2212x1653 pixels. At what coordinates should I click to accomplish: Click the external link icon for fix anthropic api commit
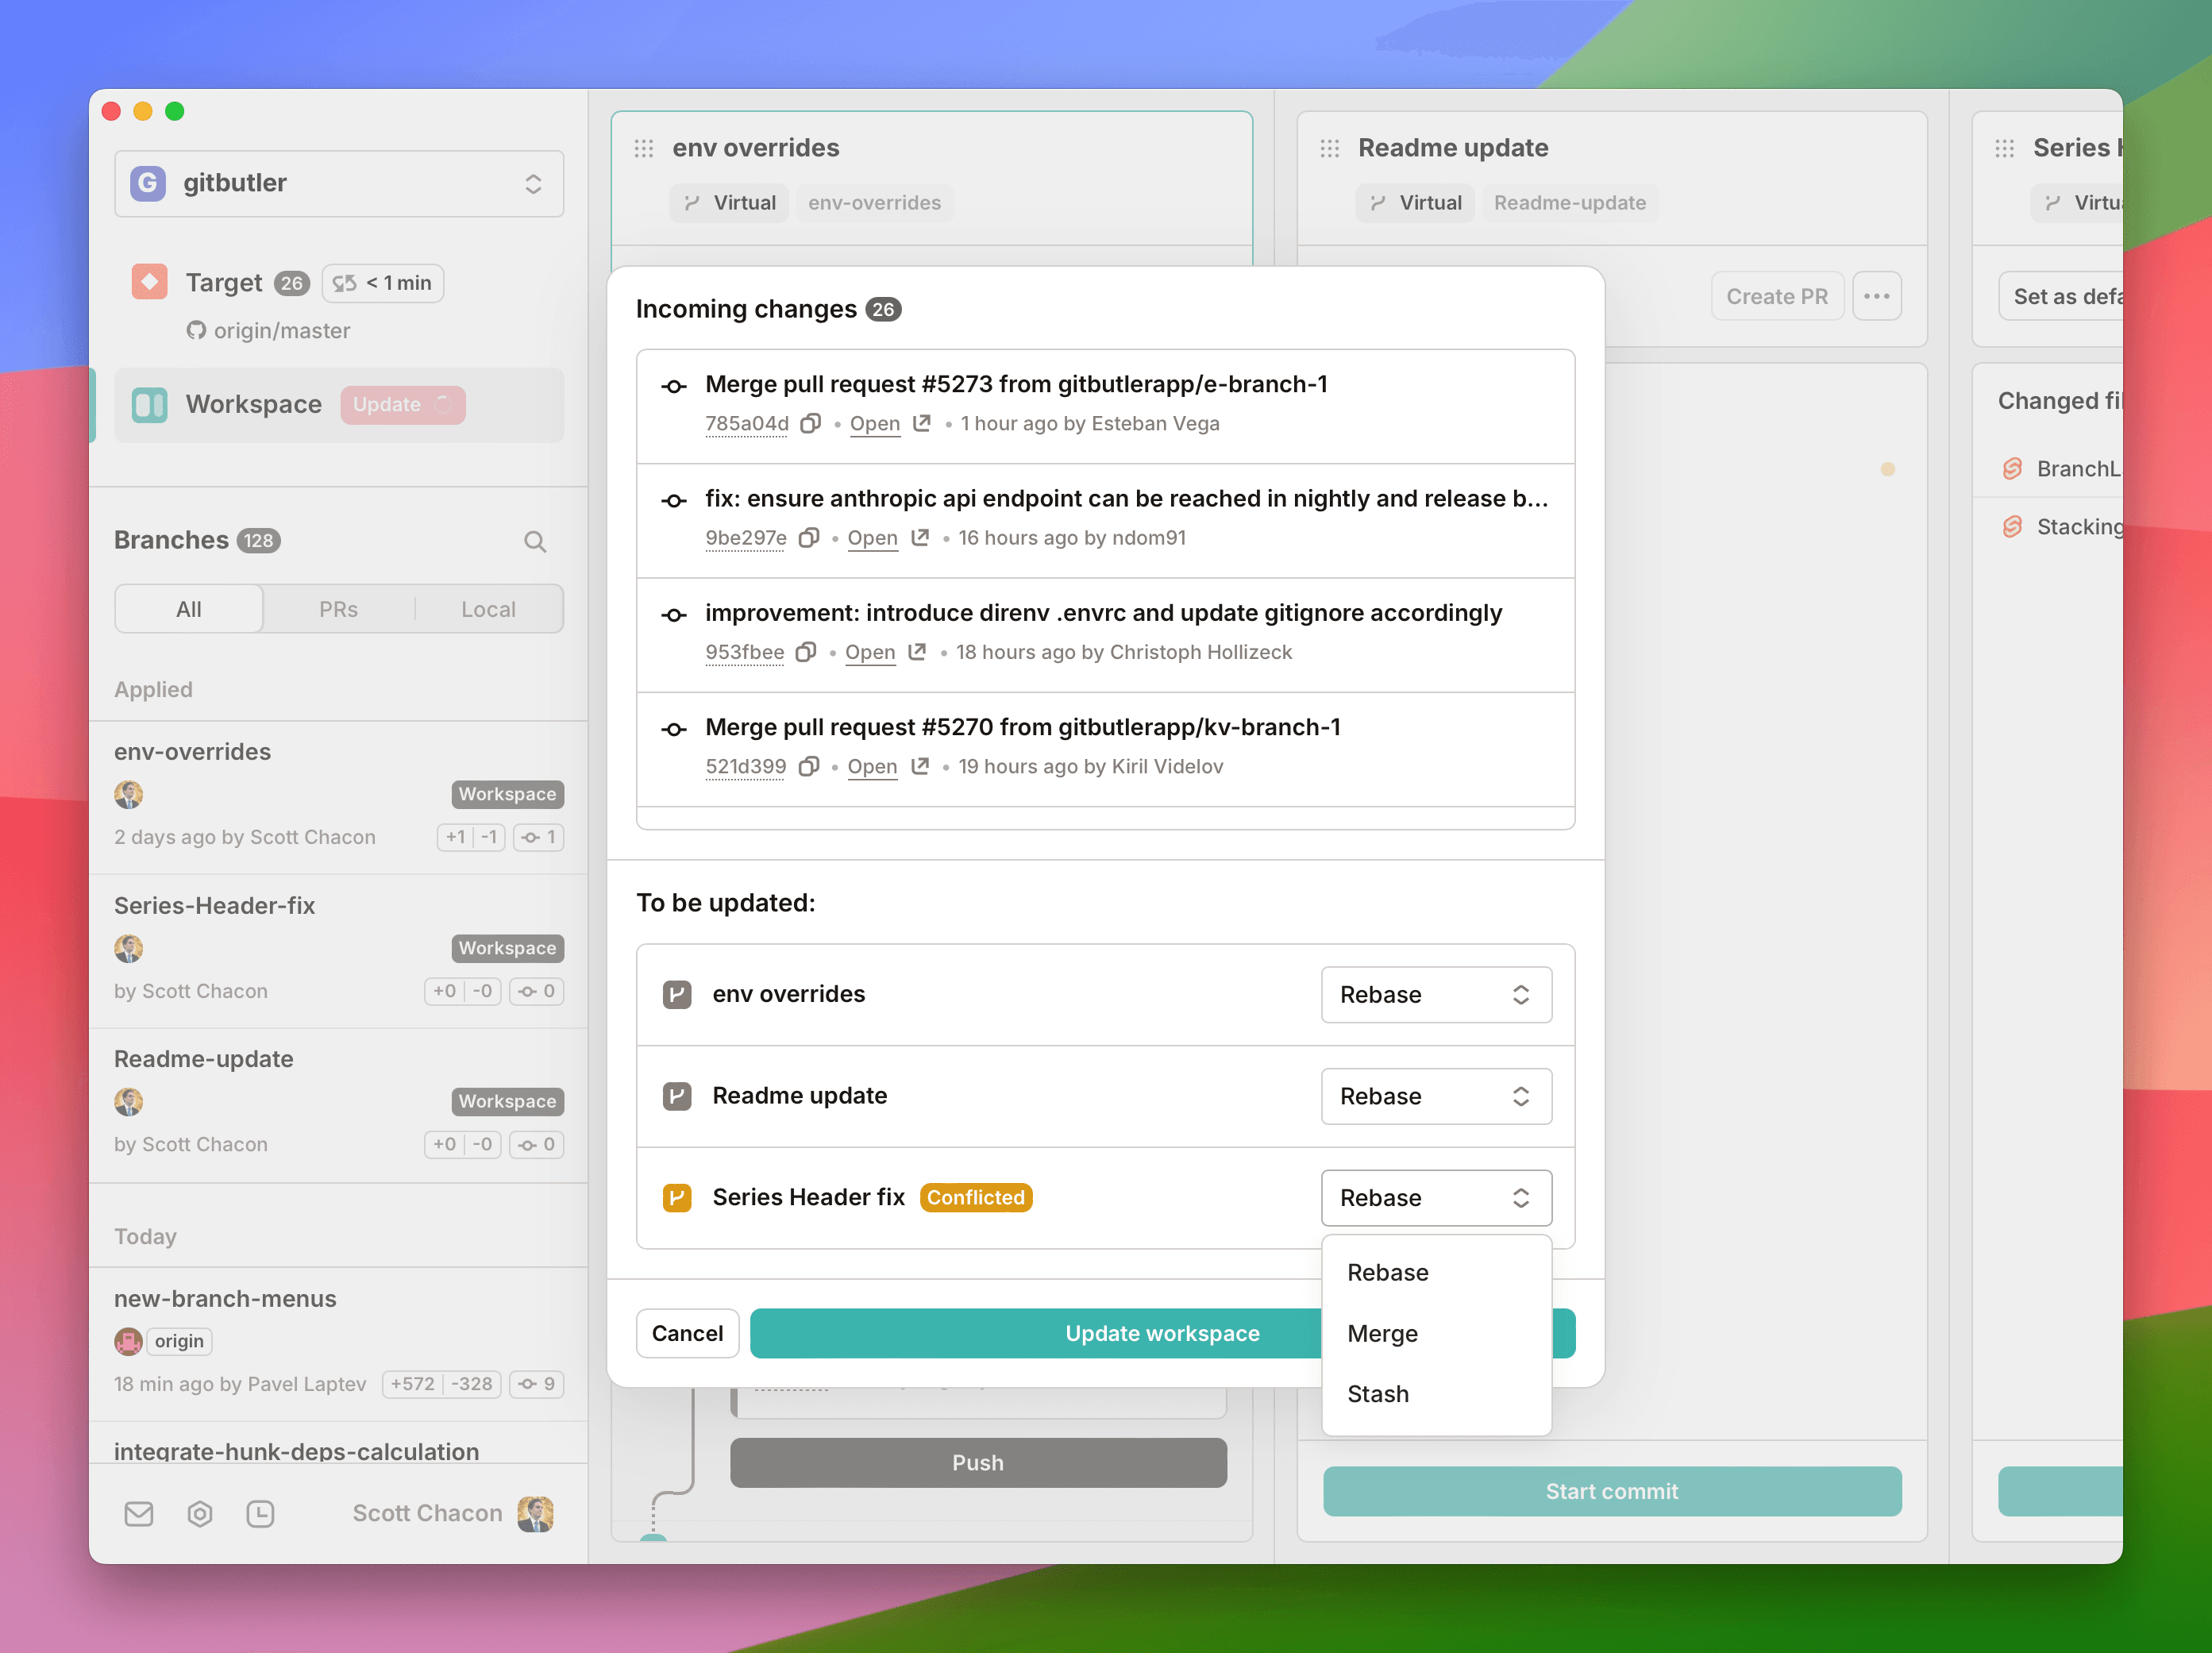(919, 537)
